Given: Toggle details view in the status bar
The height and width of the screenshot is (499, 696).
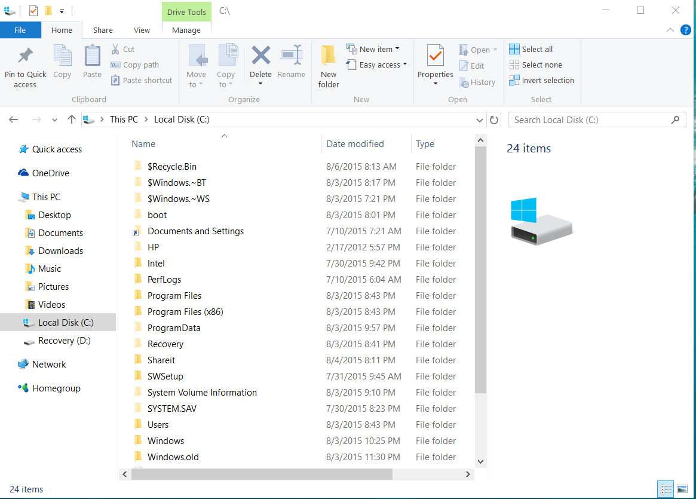Looking at the screenshot, I should (x=666, y=489).
